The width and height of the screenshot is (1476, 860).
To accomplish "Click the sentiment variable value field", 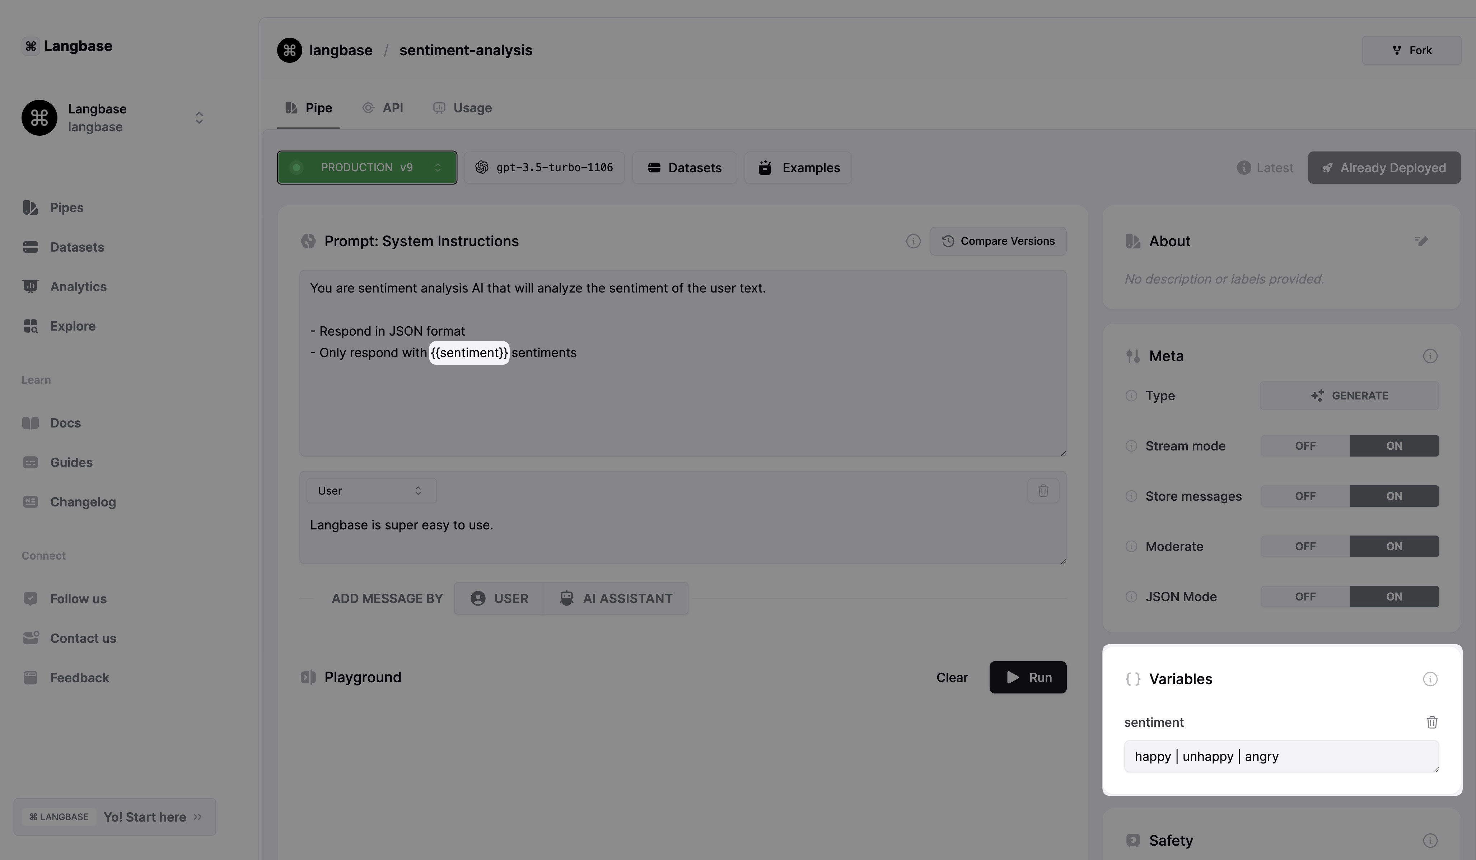I will click(x=1280, y=756).
